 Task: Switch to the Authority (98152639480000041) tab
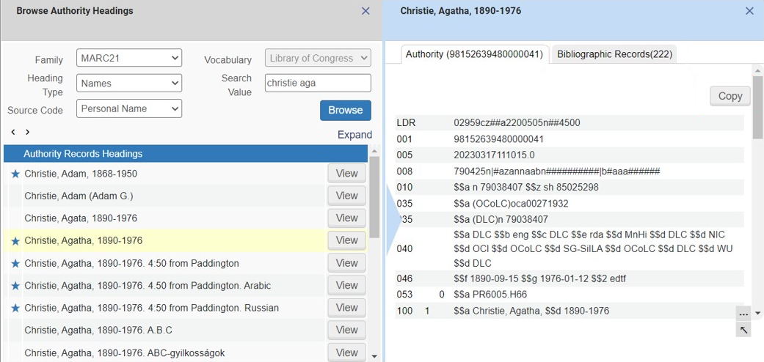(474, 54)
